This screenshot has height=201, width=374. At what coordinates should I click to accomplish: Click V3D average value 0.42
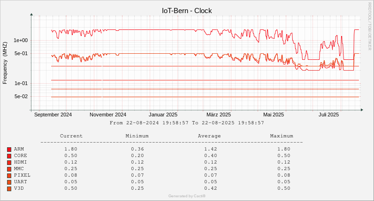click(x=211, y=188)
